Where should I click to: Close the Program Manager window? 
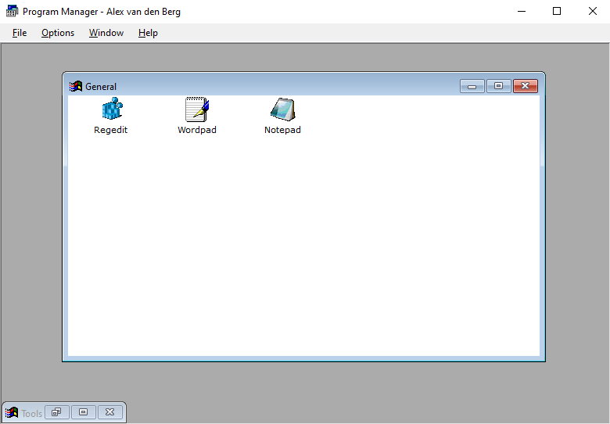pyautogui.click(x=592, y=11)
